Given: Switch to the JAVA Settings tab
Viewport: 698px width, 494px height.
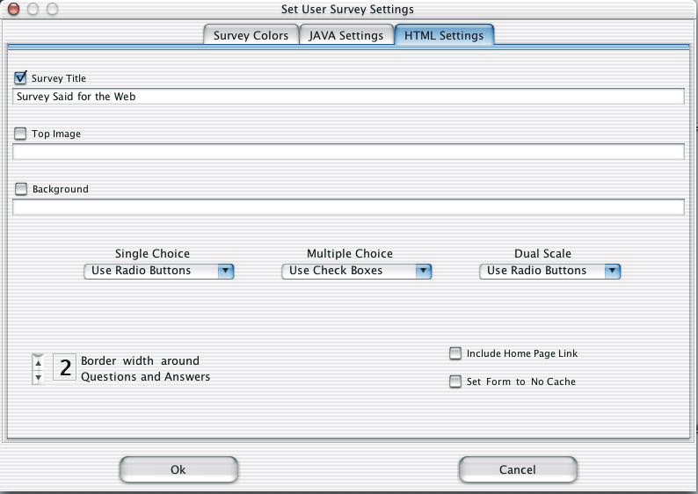Looking at the screenshot, I should coord(345,35).
